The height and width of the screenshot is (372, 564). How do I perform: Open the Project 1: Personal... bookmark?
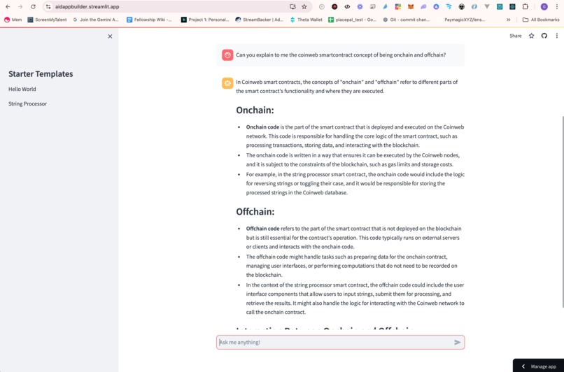pos(205,20)
